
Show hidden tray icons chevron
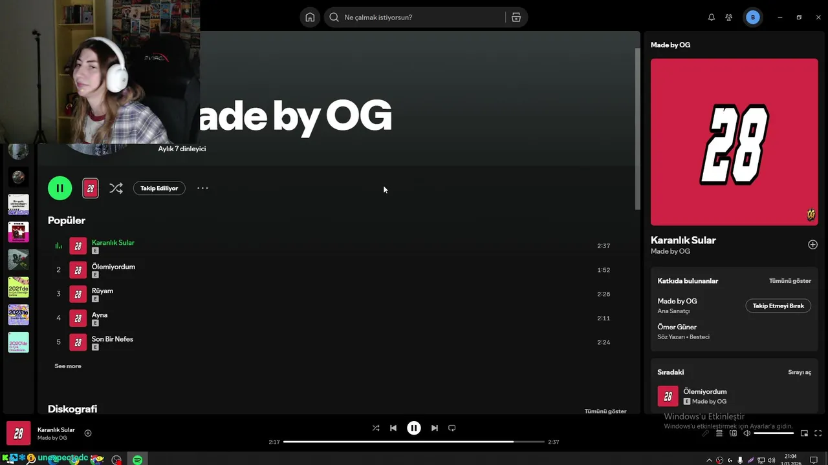pyautogui.click(x=710, y=460)
